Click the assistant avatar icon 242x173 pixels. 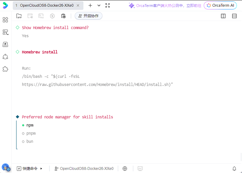point(6,168)
